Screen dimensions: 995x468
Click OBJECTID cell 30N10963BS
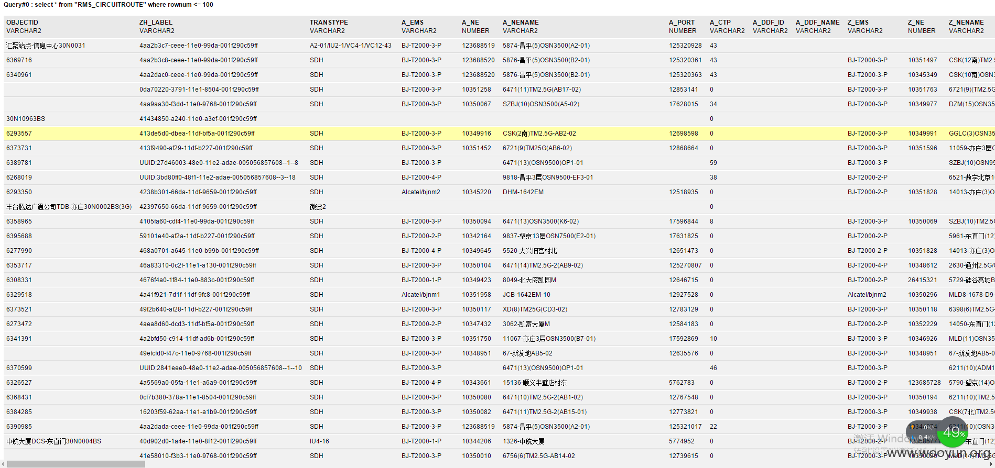[26, 119]
